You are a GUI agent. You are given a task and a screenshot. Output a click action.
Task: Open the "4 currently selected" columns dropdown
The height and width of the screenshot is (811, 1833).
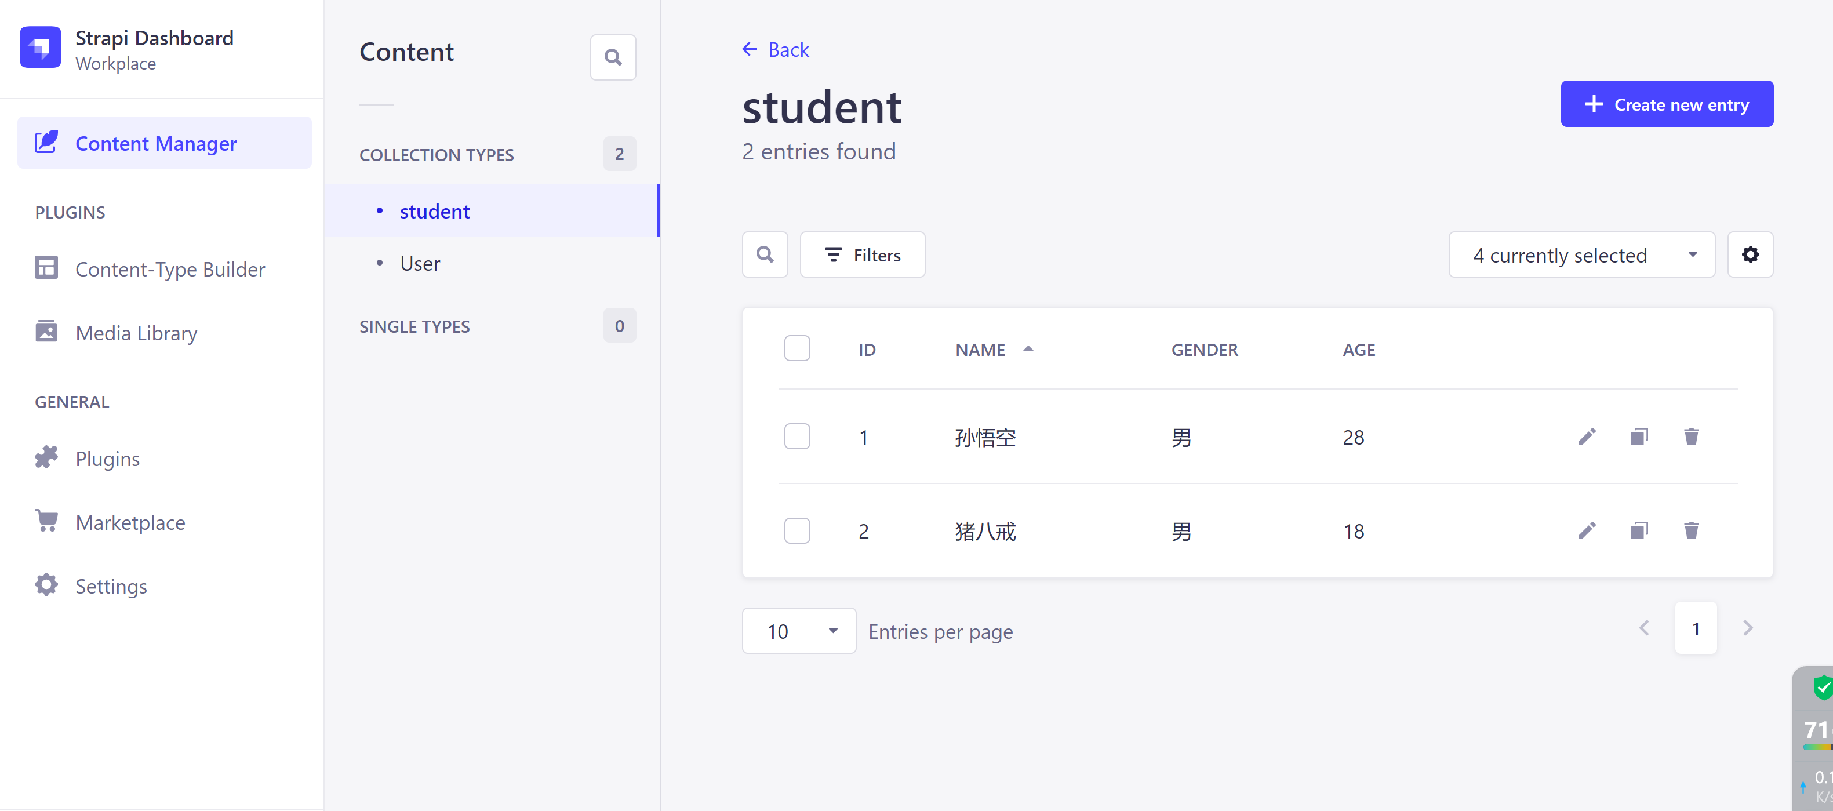pyautogui.click(x=1581, y=254)
